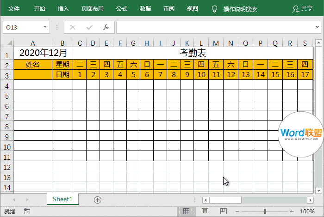Click the 操作说明搜索 search box
Image resolution: width=324 pixels, height=217 pixels.
point(240,9)
